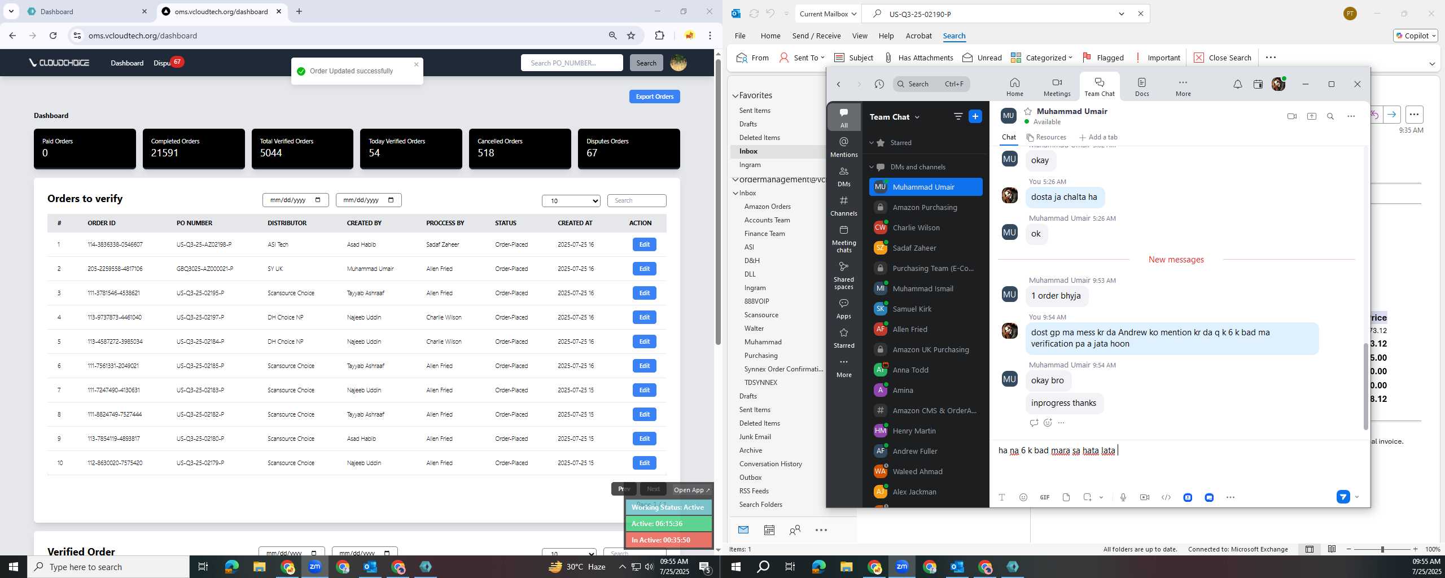Click the Search button beside PO_NUMBER field

pos(646,63)
